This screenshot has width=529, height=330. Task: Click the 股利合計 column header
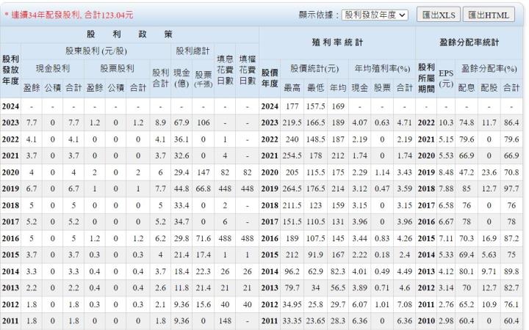click(x=160, y=78)
